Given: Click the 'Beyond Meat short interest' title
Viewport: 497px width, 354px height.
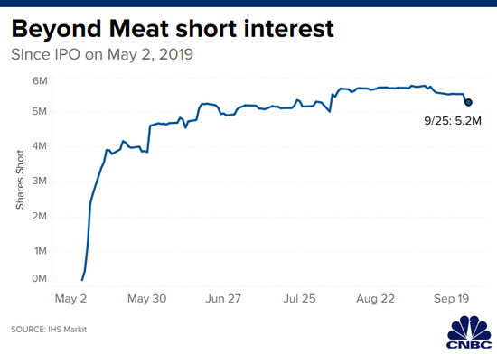Looking at the screenshot, I should [x=173, y=29].
